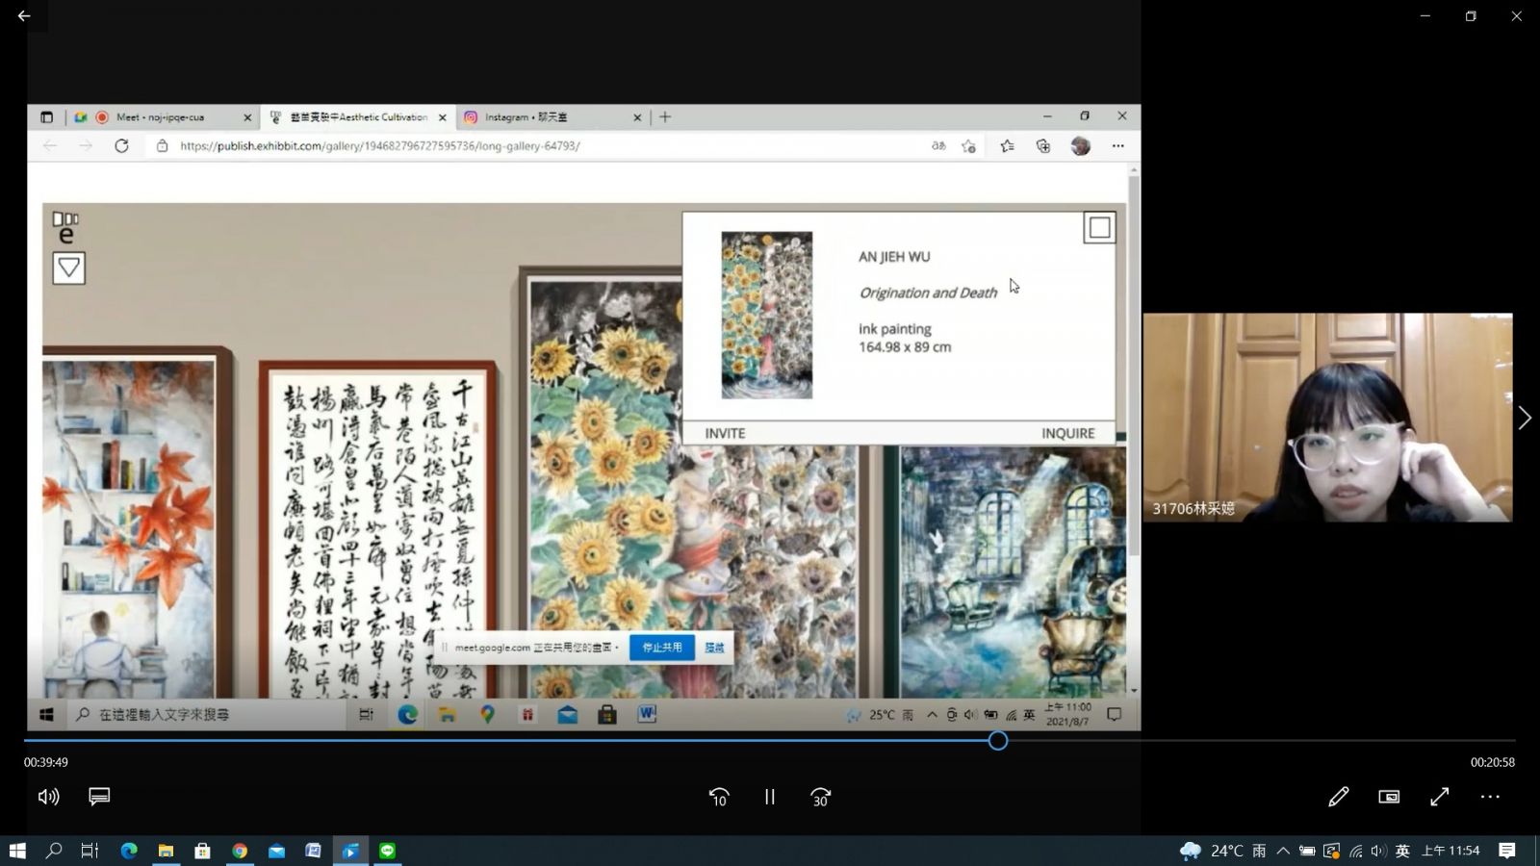Viewport: 1540px width, 866px height.
Task: Open File Explorer from the taskbar
Action: pyautogui.click(x=166, y=851)
